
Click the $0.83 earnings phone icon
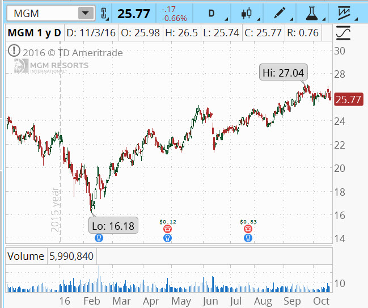coord(248,229)
